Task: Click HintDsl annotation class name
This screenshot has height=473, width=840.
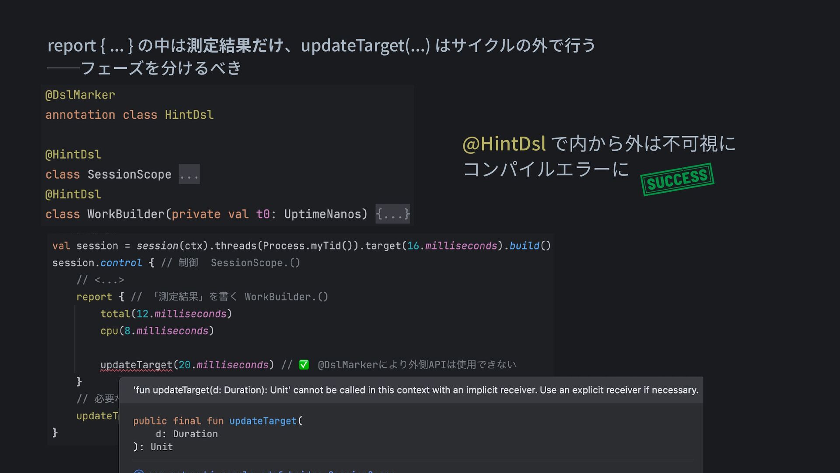Action: click(x=189, y=115)
